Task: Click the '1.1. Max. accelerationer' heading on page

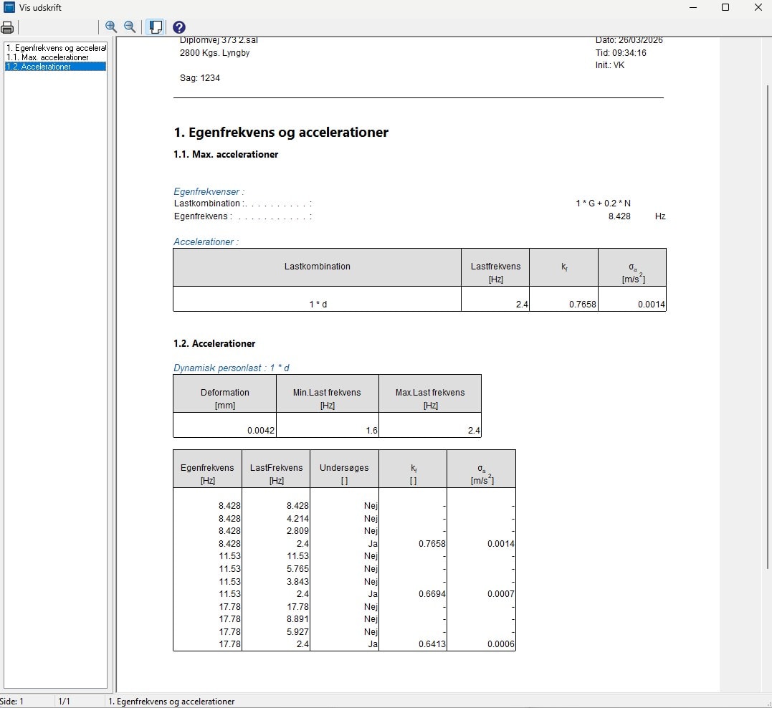Action: click(226, 154)
